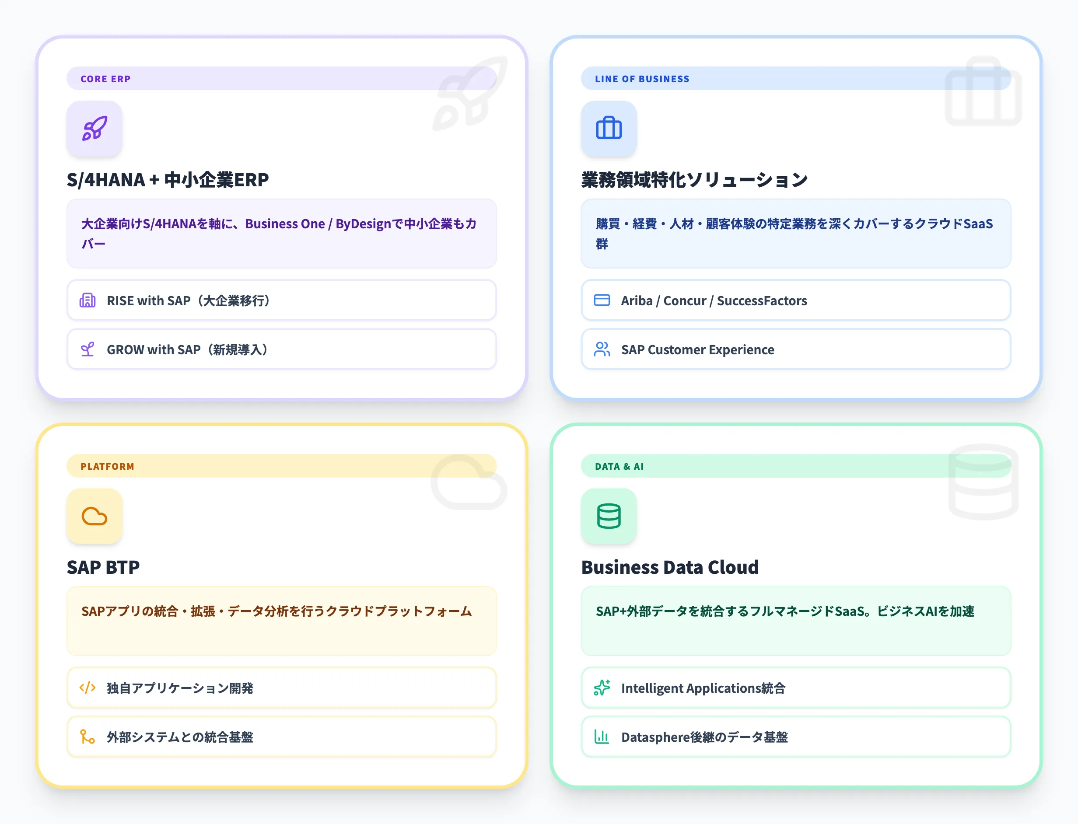
Task: Click the people icon next to SAP Customer Experience
Action: coord(602,349)
